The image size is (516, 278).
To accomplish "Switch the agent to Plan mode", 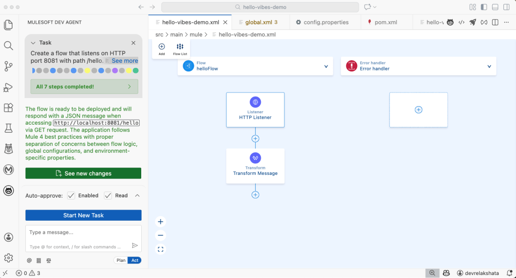I will [x=121, y=260].
